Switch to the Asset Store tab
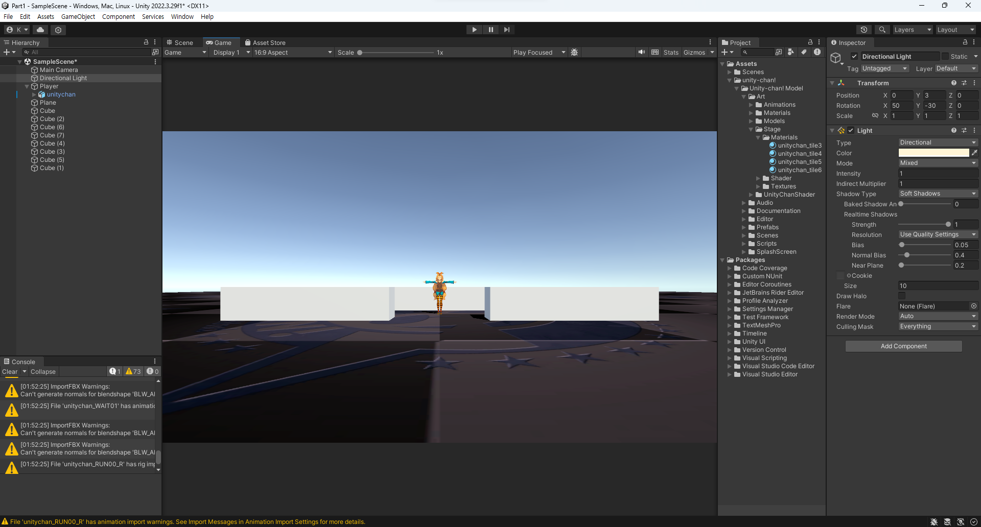This screenshot has height=527, width=981. click(265, 42)
